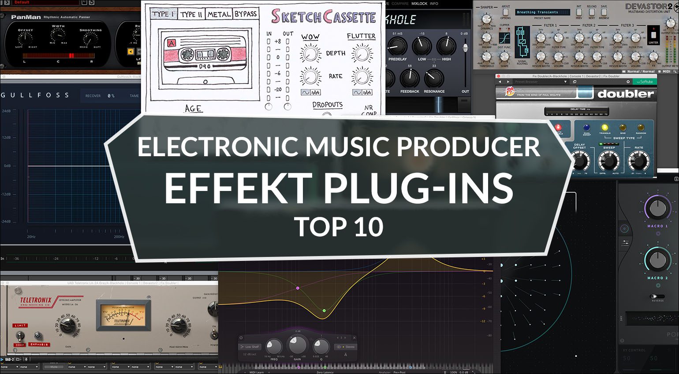Click the Fix Doubler Sweep knob

tap(609, 161)
